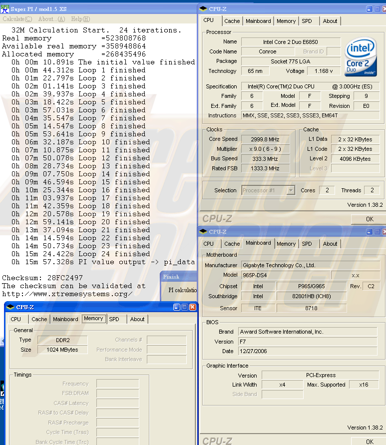Click the Super PI title bar icon
Viewport: 386px width, 445px height.
pyautogui.click(x=4, y=9)
